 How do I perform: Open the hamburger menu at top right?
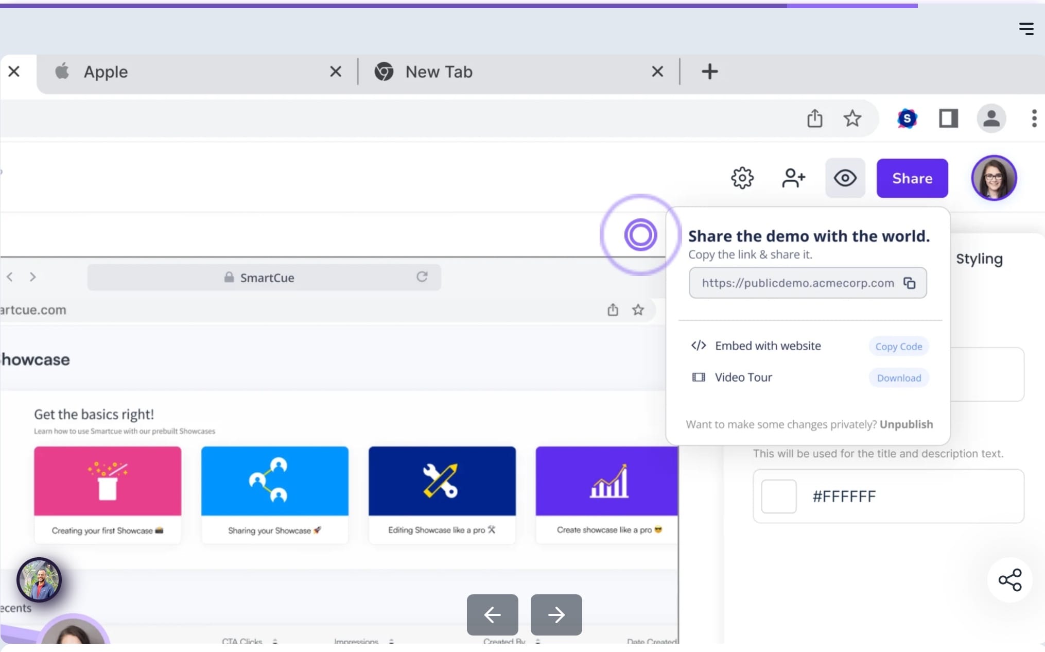pyautogui.click(x=1025, y=29)
